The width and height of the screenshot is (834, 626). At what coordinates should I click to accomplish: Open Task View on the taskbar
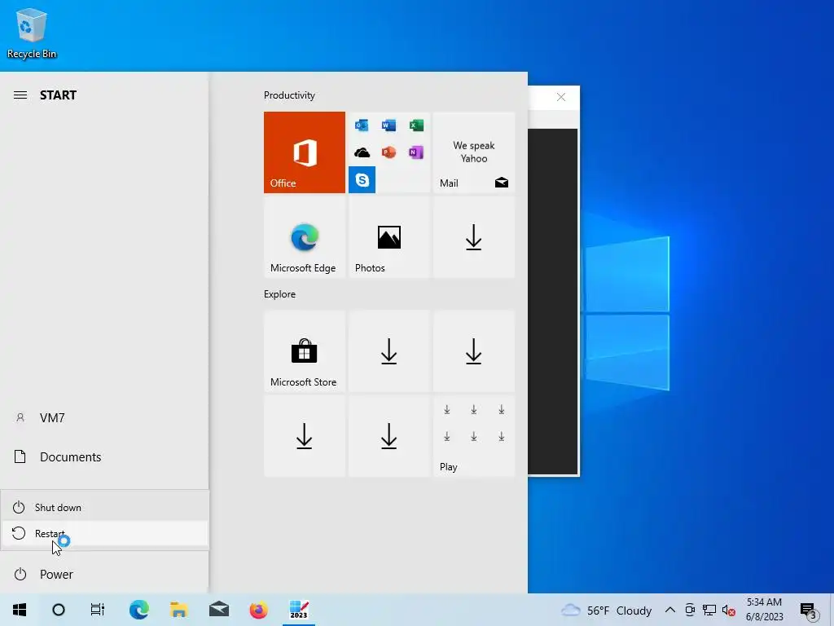(x=98, y=610)
